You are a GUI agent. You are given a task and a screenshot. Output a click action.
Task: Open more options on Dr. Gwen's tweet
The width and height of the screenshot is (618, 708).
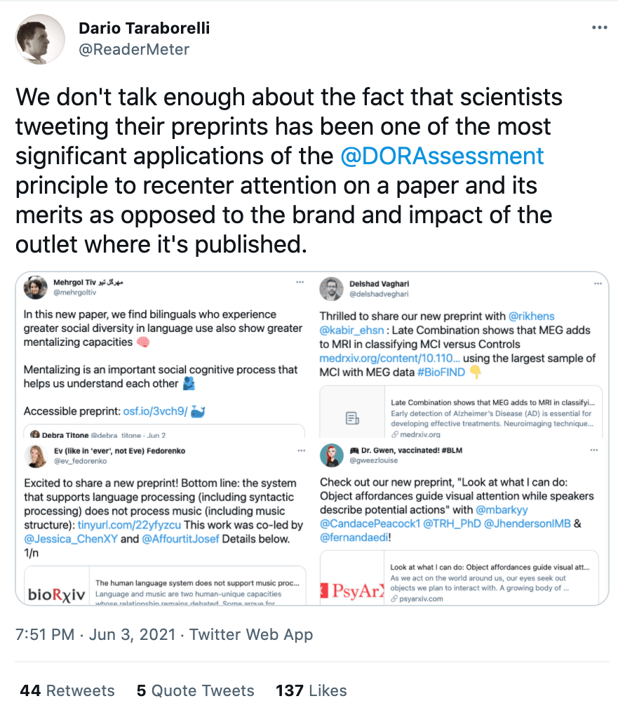(597, 450)
